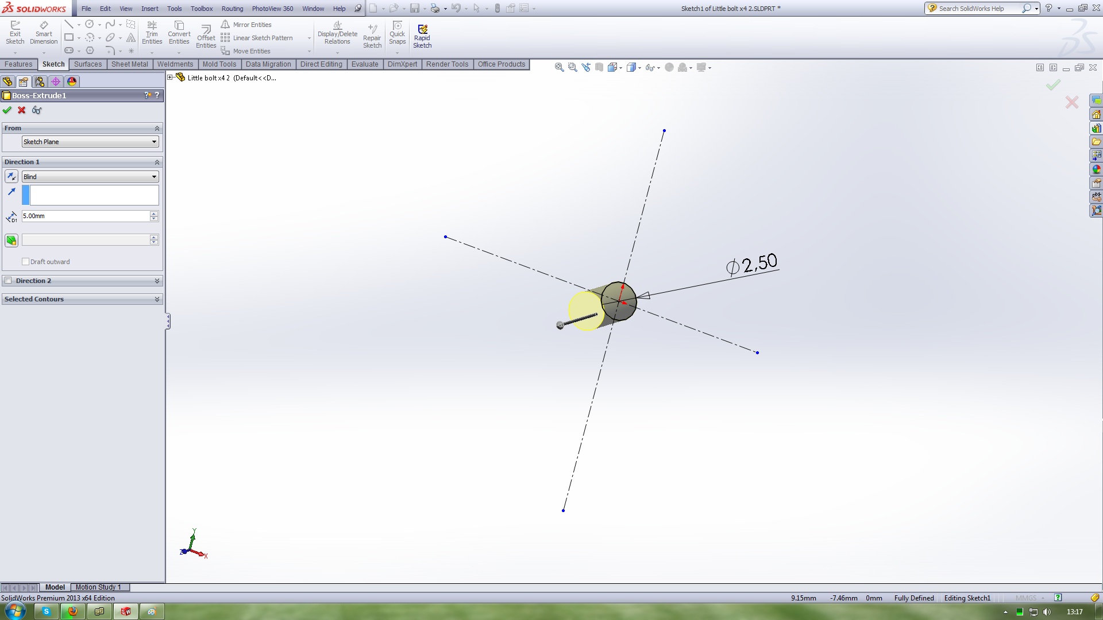This screenshot has width=1103, height=620.
Task: Cancel Boss-Extrude1 with red X
Action: pyautogui.click(x=22, y=110)
